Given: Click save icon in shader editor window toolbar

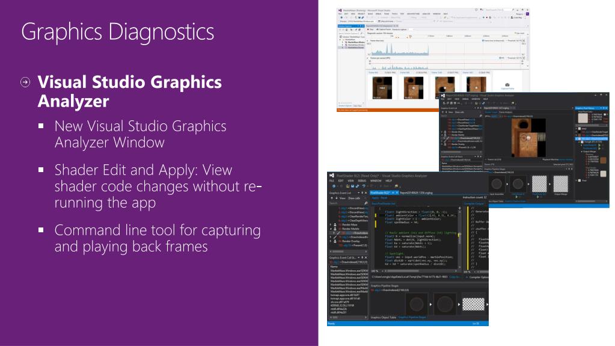Looking at the screenshot, I should [x=353, y=186].
